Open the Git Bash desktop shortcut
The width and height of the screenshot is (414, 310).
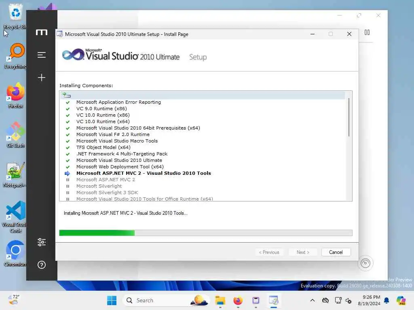click(15, 135)
